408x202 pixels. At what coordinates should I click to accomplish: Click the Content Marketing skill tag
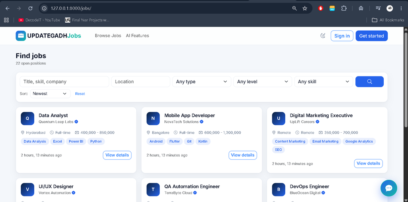(290, 141)
